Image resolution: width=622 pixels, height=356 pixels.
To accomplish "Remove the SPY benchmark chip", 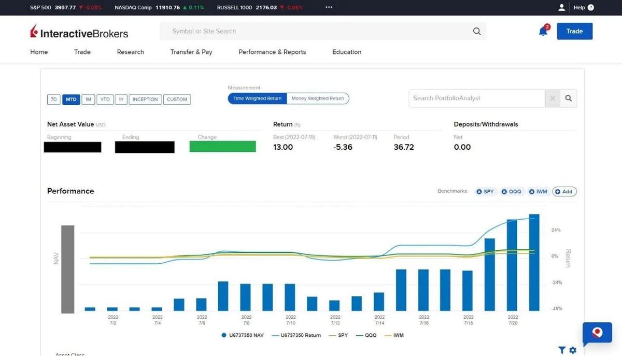I will pyautogui.click(x=479, y=192).
